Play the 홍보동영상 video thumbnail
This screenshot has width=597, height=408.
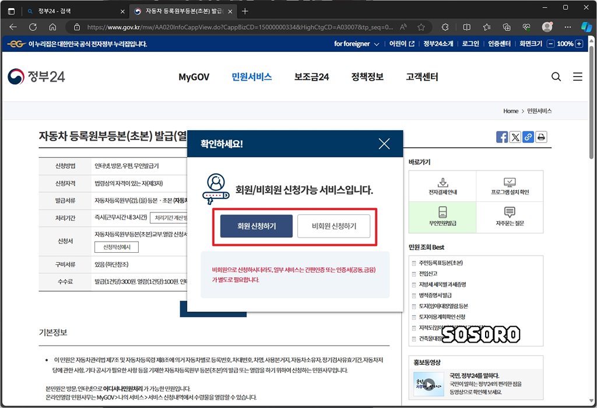[429, 385]
